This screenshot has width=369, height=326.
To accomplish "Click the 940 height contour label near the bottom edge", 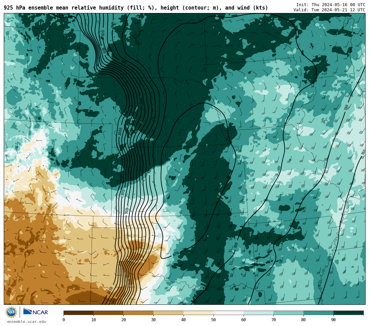I will click(x=113, y=301).
